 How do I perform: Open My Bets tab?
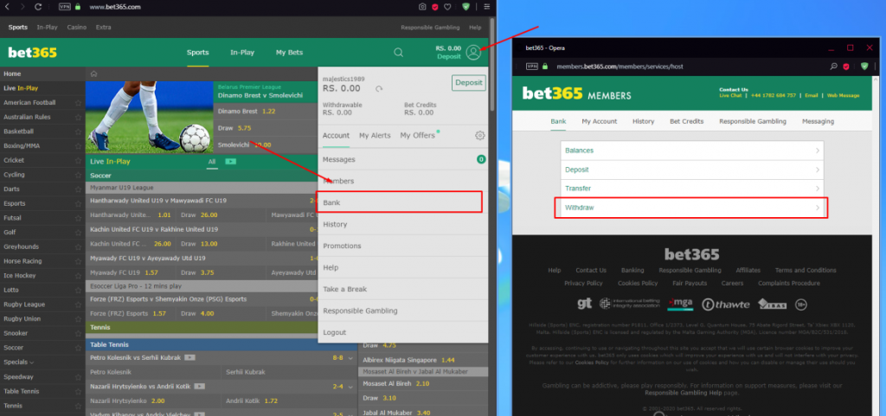pyautogui.click(x=289, y=53)
